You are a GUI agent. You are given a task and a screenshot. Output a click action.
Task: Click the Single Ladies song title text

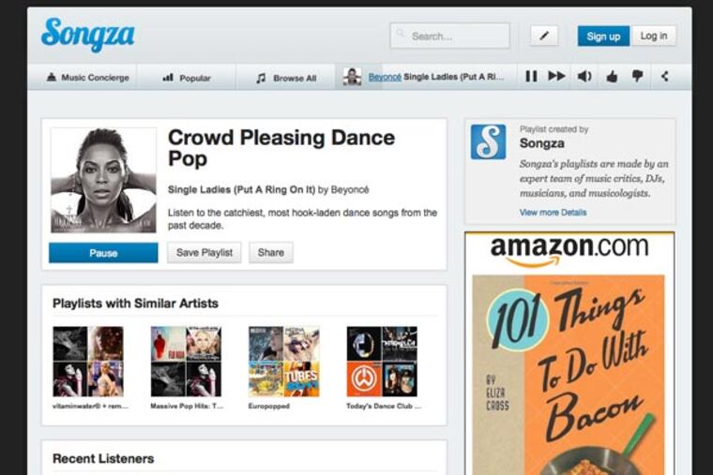point(241,189)
